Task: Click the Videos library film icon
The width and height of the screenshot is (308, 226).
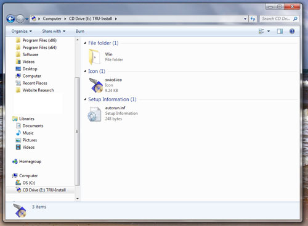Action: click(x=18, y=147)
